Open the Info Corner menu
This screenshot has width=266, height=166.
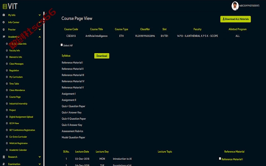point(14,22)
